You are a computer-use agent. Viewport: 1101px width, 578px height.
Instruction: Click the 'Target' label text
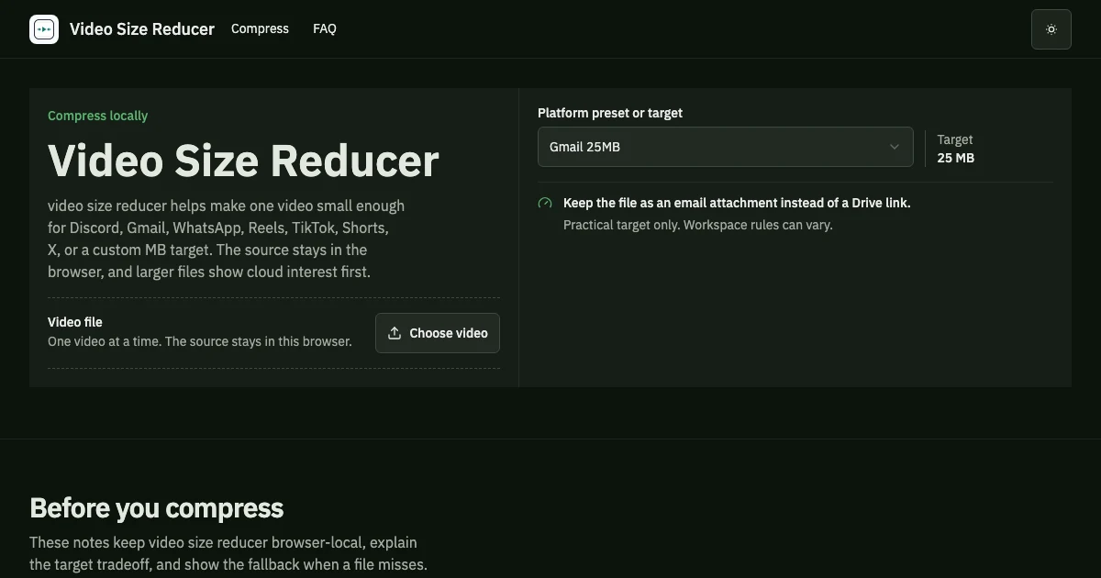click(955, 139)
